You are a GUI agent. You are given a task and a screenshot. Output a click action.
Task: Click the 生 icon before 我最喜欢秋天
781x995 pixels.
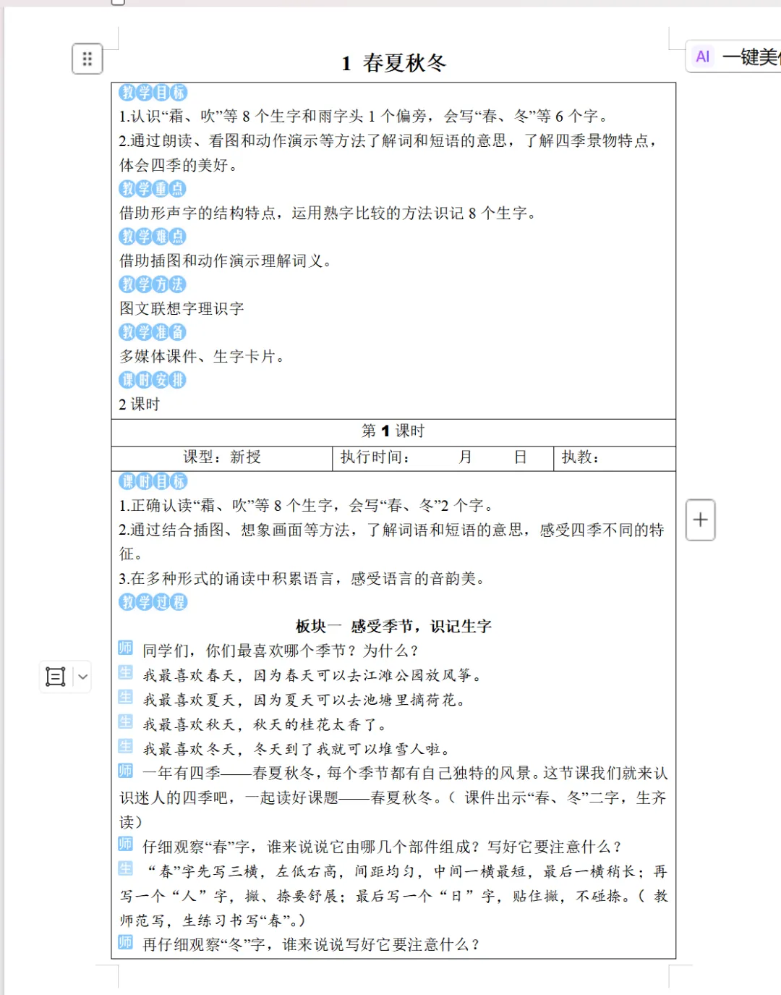click(x=126, y=721)
